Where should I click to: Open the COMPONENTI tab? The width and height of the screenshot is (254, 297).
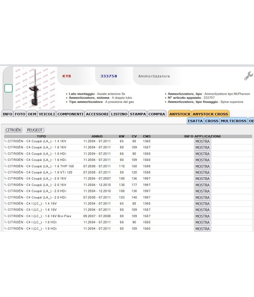[70, 114]
